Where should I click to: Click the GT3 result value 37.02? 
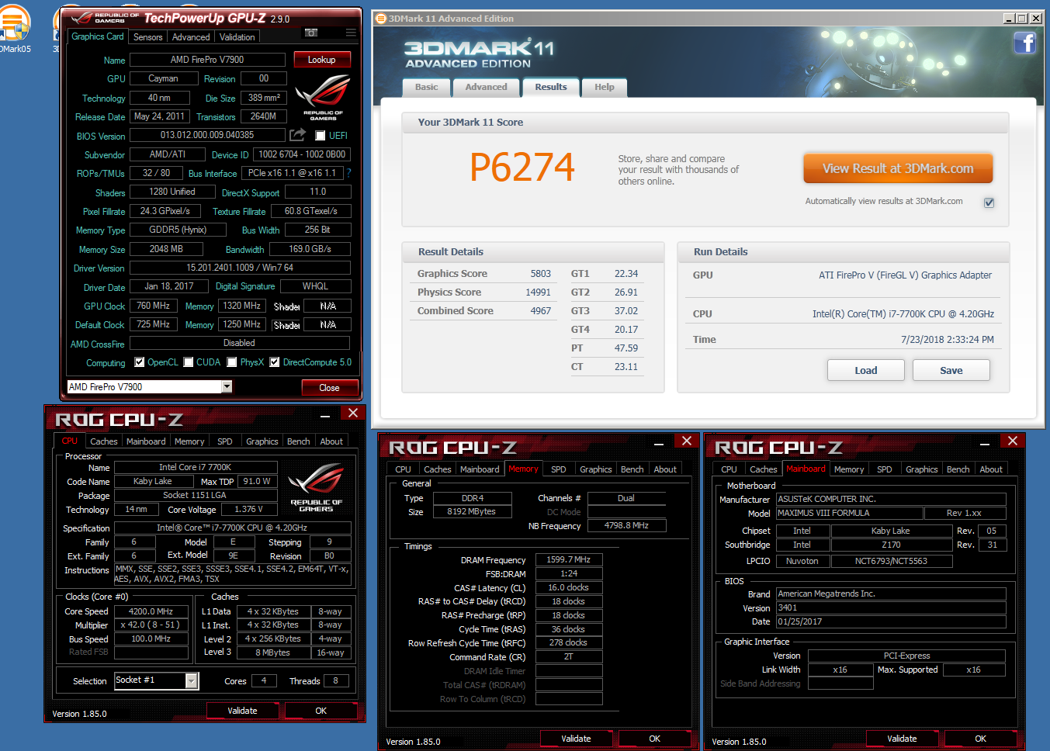625,311
